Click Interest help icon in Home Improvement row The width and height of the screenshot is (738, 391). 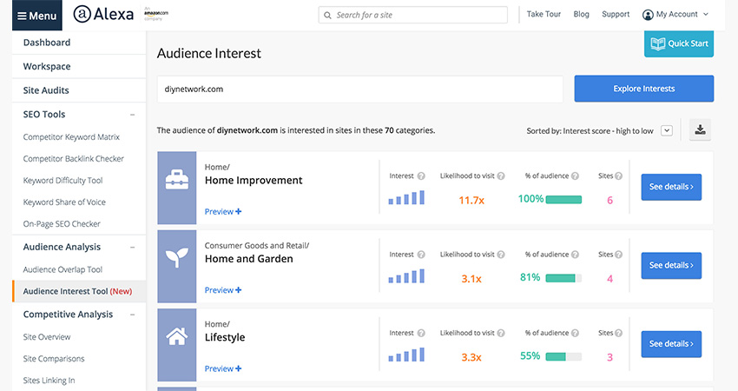(x=421, y=176)
